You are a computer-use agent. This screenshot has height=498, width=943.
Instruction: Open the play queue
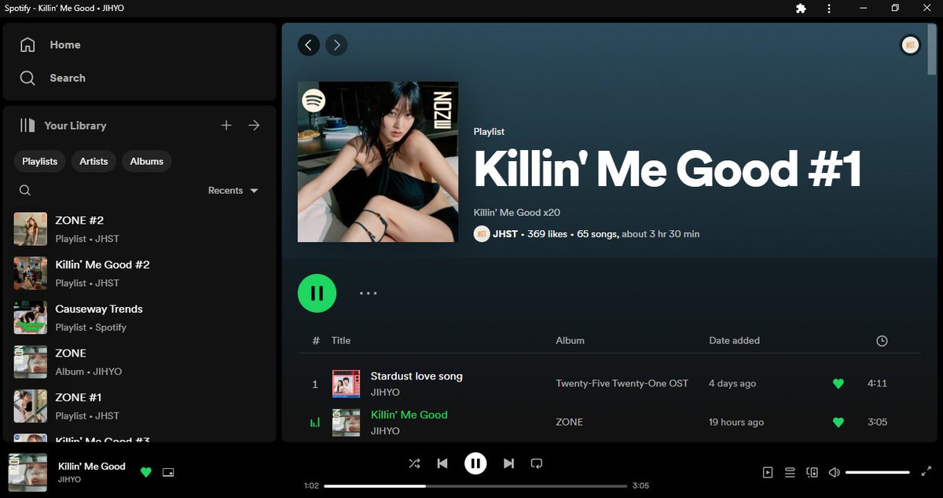790,472
